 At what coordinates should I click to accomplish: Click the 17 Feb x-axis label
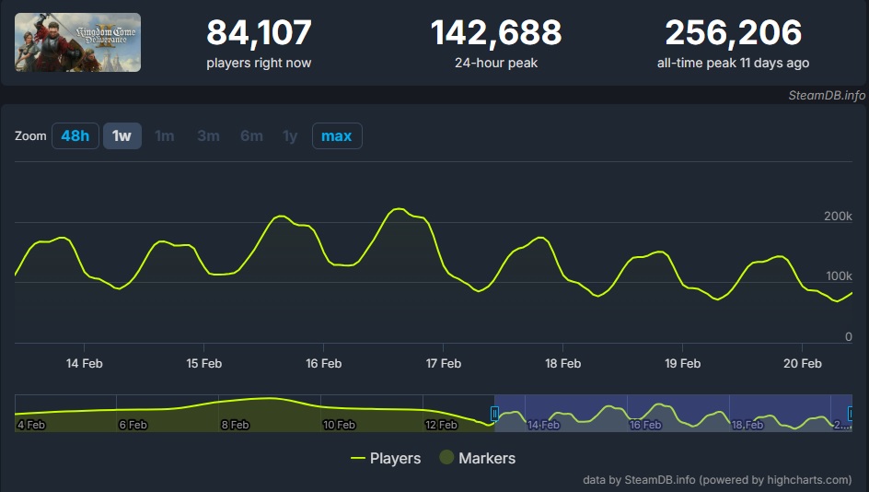pos(444,363)
